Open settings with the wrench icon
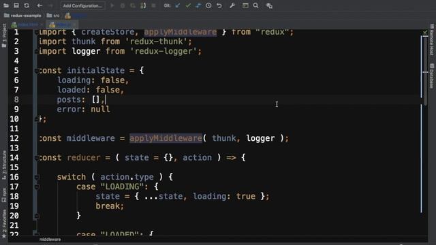 232,5
